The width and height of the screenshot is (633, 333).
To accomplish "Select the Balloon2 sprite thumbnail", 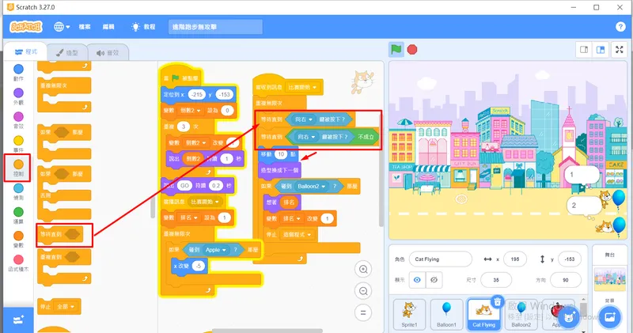I will coord(521,315).
